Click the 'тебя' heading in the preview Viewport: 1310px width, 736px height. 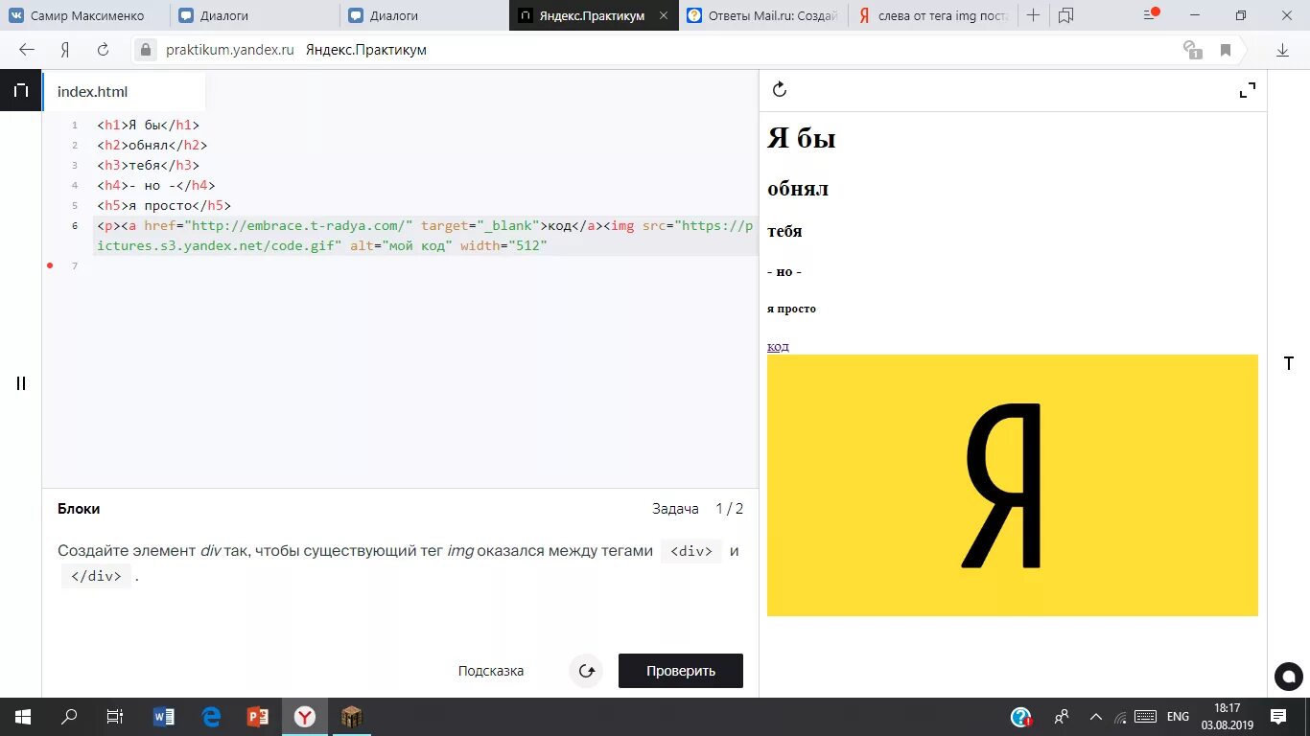coord(784,231)
